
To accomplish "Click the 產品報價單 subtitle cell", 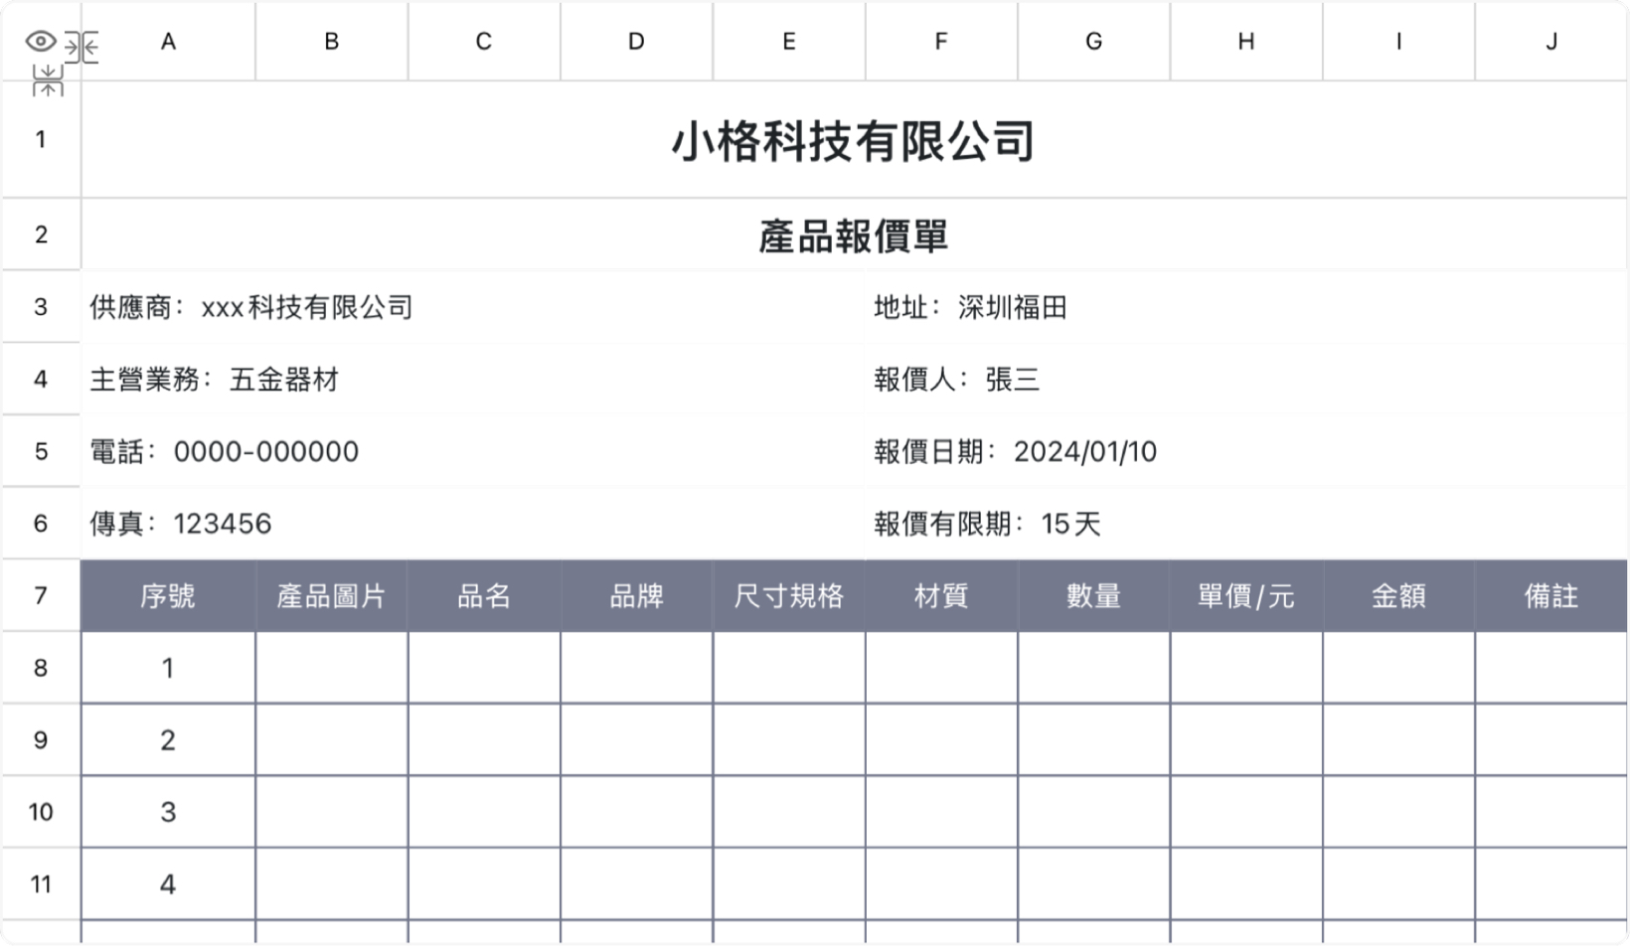I will click(854, 235).
